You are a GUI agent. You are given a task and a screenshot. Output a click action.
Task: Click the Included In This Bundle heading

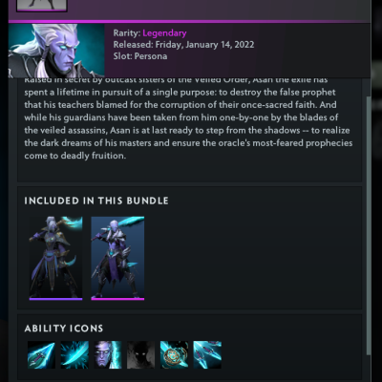(x=96, y=201)
